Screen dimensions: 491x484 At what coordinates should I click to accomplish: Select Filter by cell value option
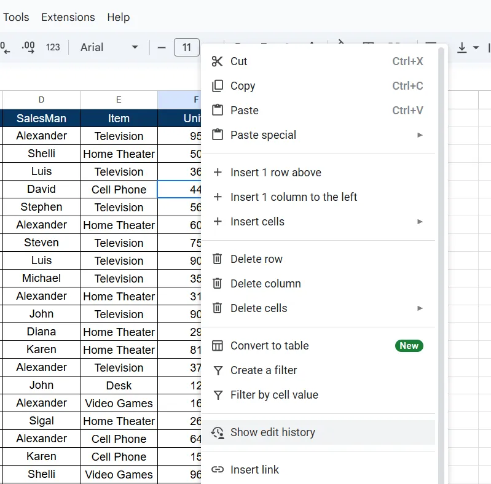318,395
